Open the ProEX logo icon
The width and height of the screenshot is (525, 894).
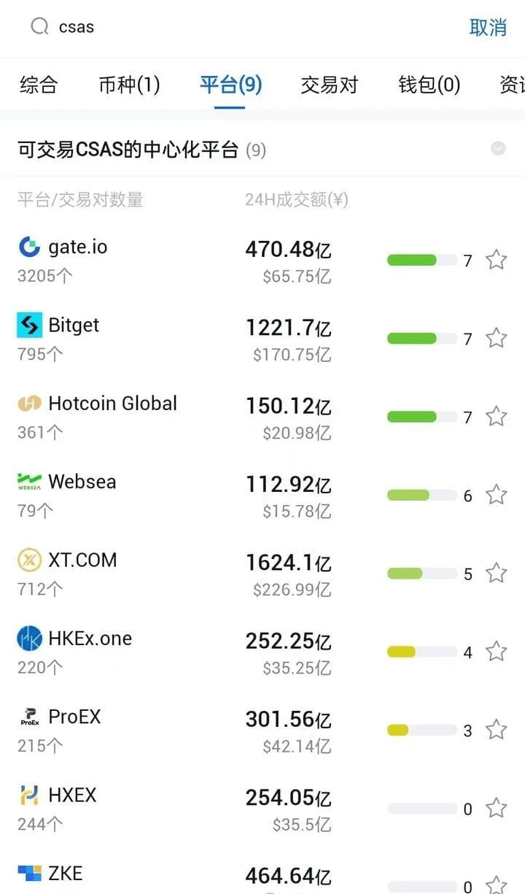[x=29, y=717]
